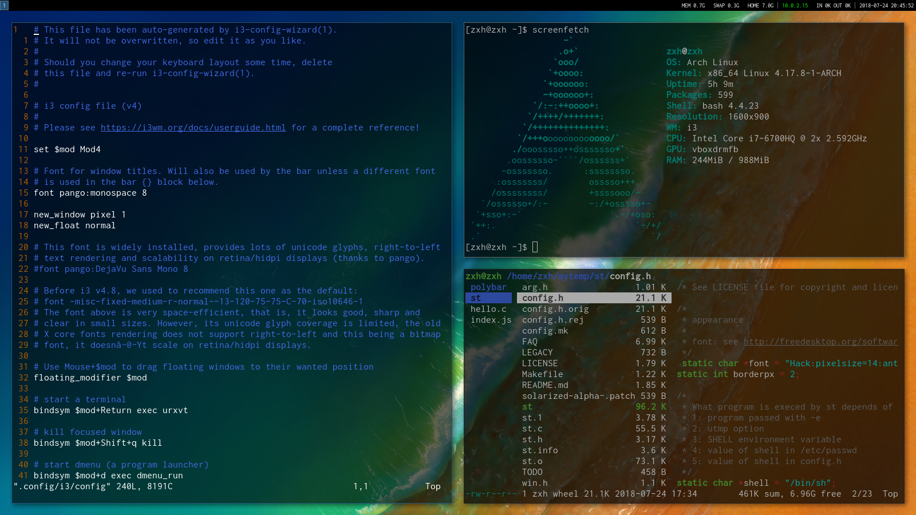Image resolution: width=916 pixels, height=515 pixels.
Task: Select config.h.orig in ranger file list
Action: click(594, 309)
